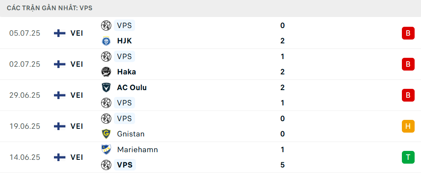Image resolution: width=421 pixels, height=173 pixels.
Task: Click the Finland flag on 14.06.25 row
Action: click(x=59, y=157)
